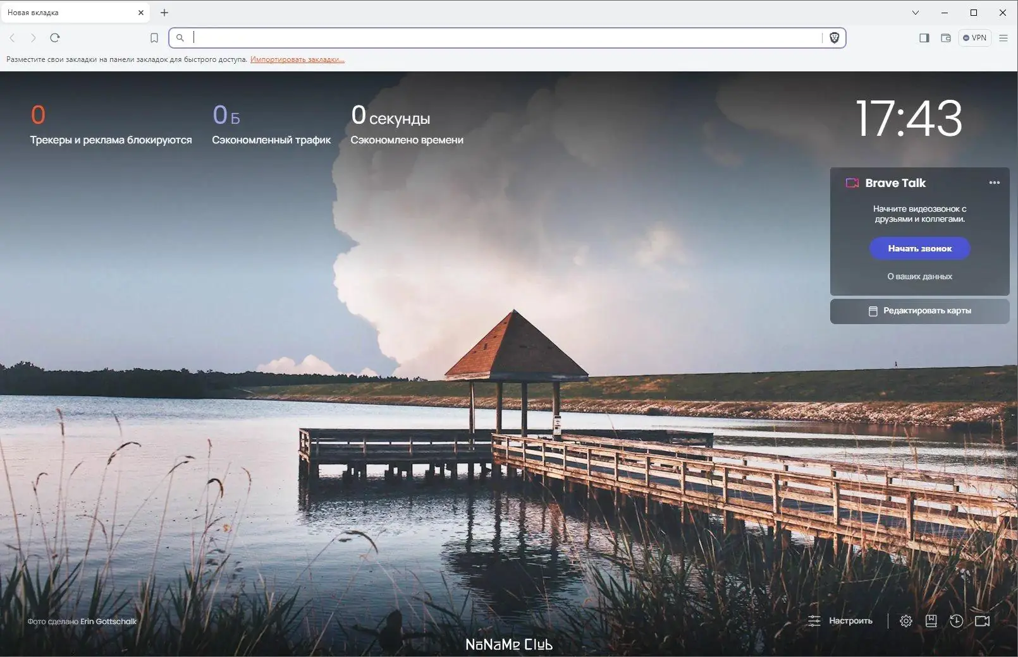Screen dimensions: 1018x657
Task: Maximize the browser window
Action: tap(974, 13)
